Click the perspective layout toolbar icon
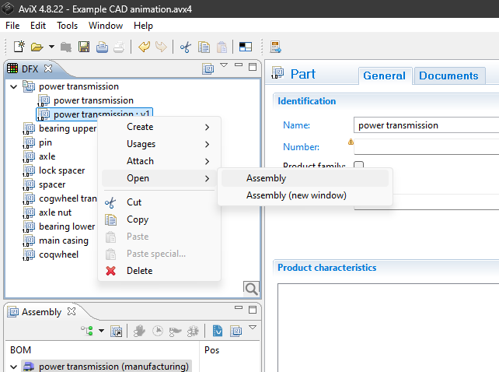Screen dimensions: 499x372 pyautogui.click(x=245, y=47)
